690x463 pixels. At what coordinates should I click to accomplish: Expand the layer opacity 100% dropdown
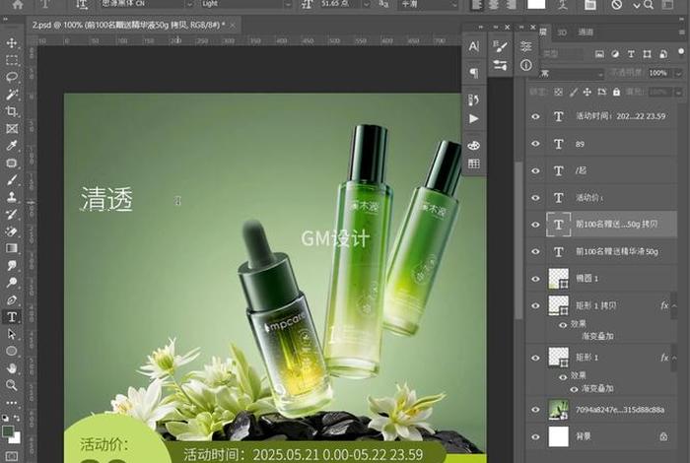(x=679, y=73)
